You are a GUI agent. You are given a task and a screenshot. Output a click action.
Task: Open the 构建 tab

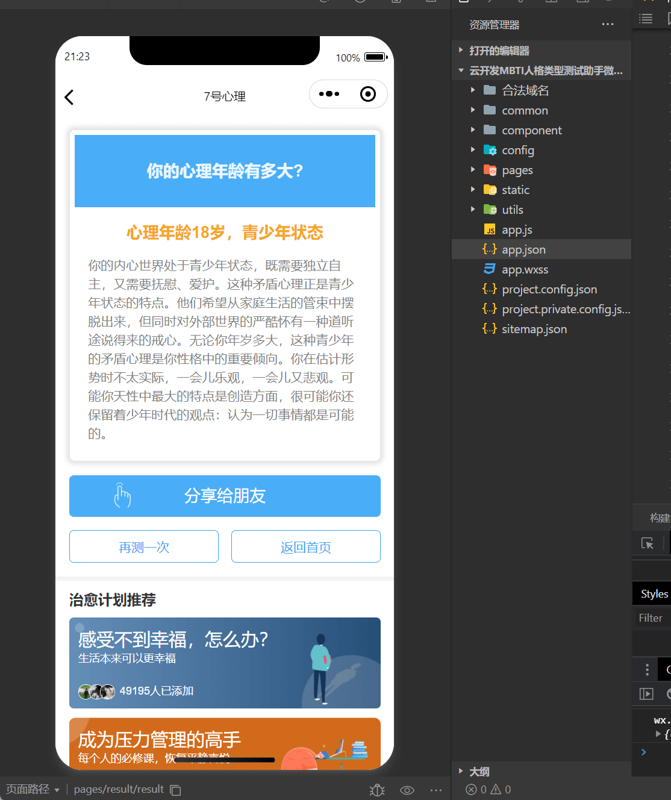660,518
